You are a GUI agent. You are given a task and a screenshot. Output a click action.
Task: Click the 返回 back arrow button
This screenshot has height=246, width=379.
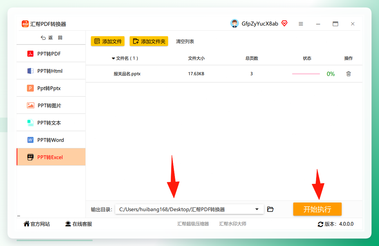(x=52, y=38)
